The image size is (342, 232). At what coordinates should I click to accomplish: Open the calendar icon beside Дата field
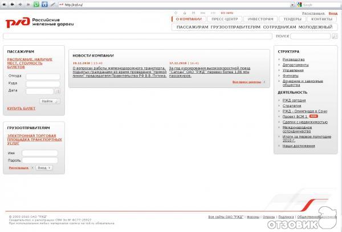pos(58,91)
